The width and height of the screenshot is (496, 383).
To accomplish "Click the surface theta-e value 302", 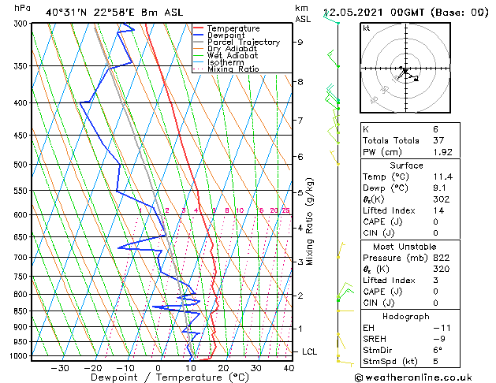I will click(x=442, y=199).
